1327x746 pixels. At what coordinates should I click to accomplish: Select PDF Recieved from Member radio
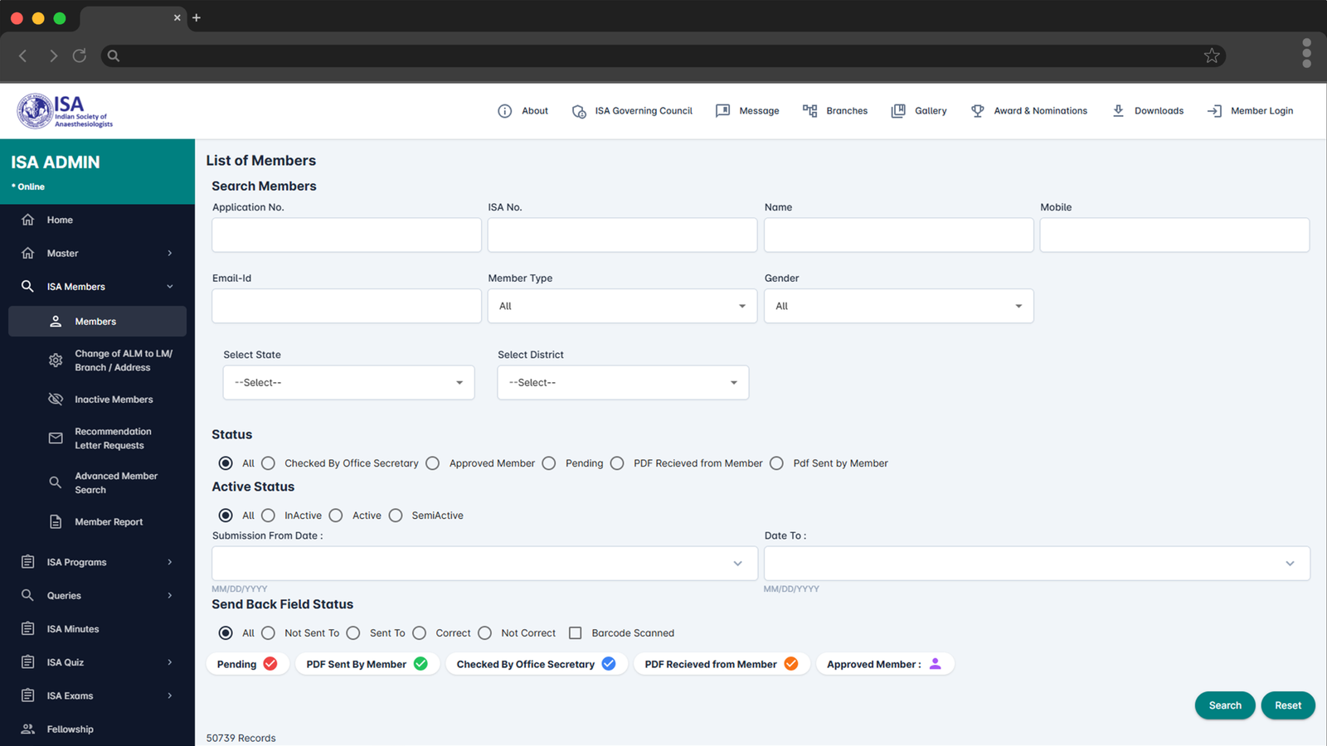click(617, 463)
